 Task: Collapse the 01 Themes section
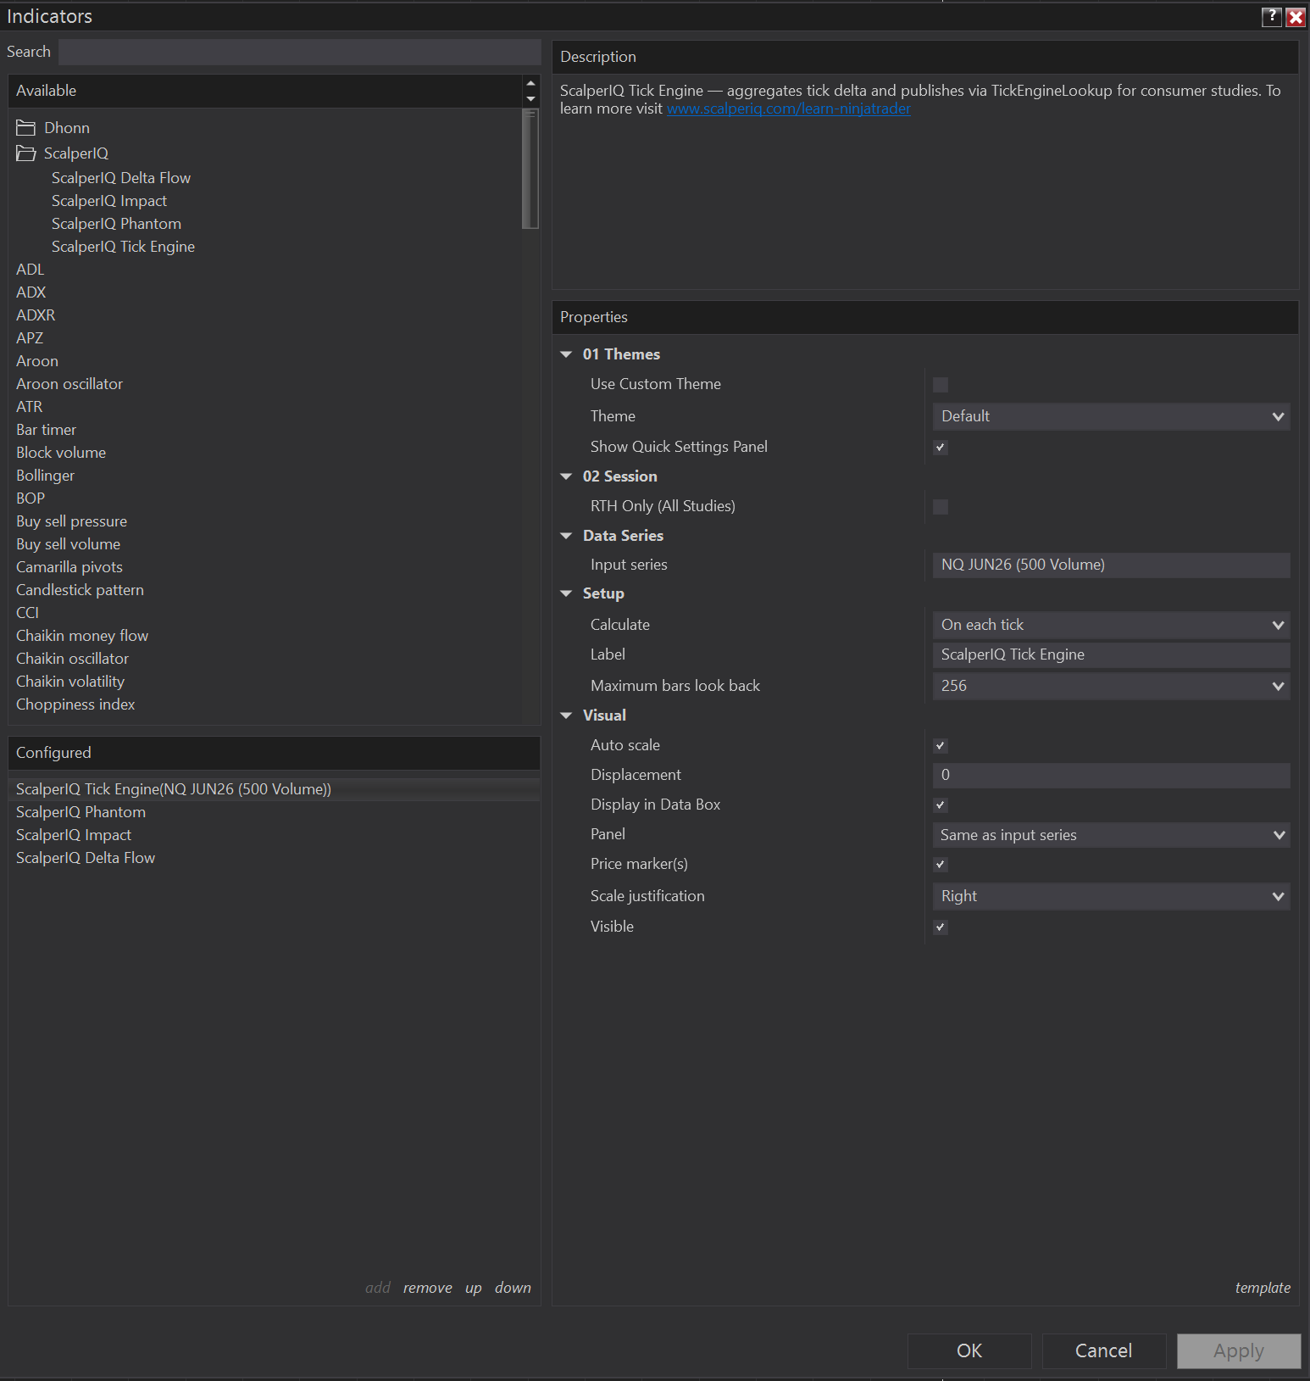(566, 354)
